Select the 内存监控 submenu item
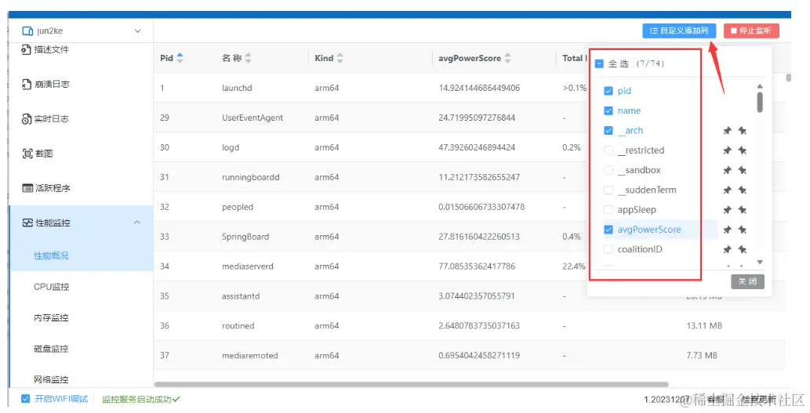The image size is (810, 413). 51,317
